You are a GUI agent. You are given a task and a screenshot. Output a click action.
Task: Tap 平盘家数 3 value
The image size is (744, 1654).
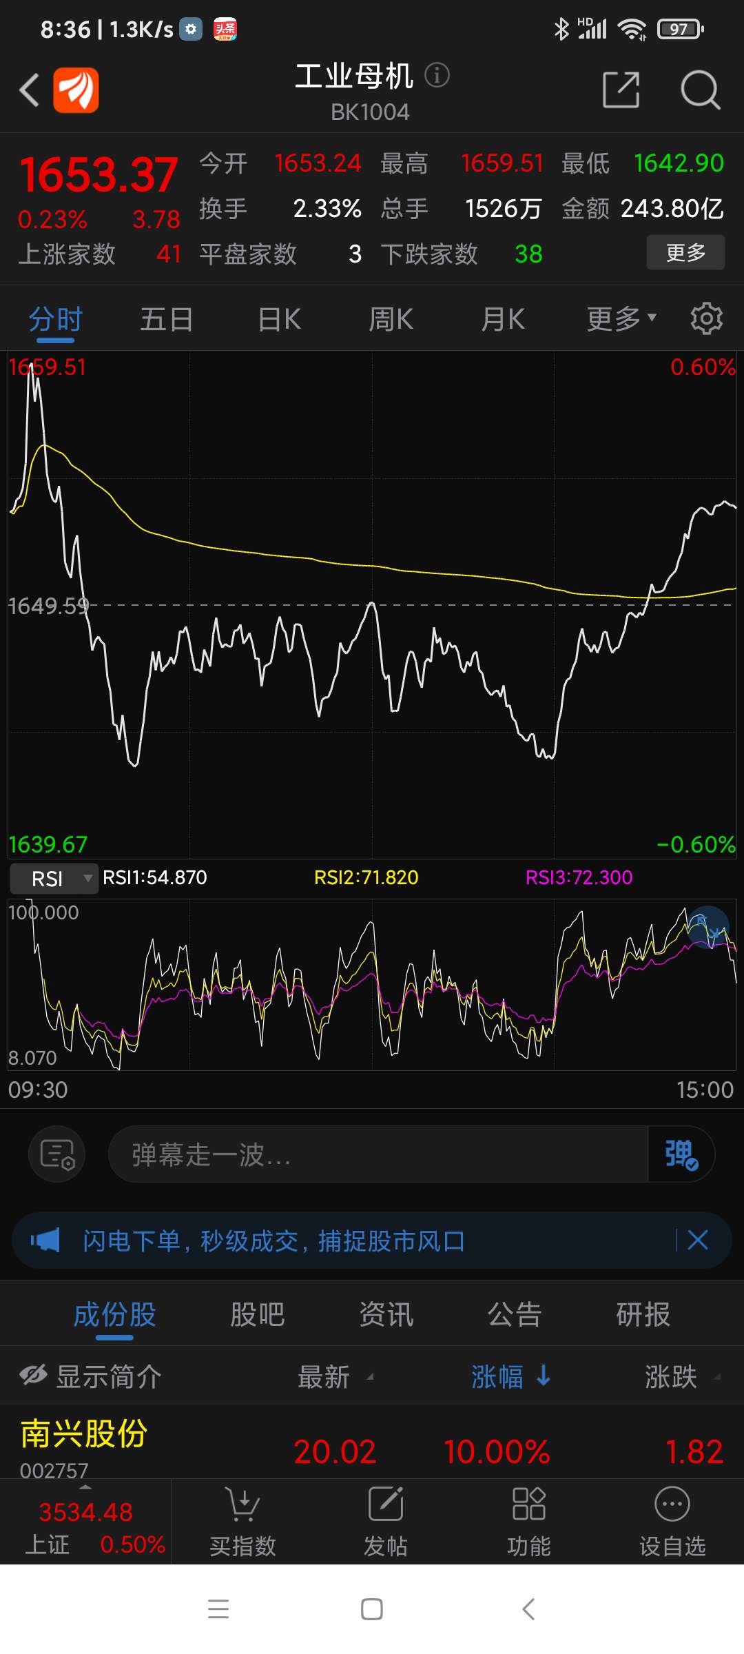click(x=355, y=254)
